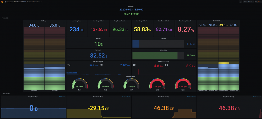Click the 10% CPU load value
The height and width of the screenshot is (119, 262).
coord(99,44)
